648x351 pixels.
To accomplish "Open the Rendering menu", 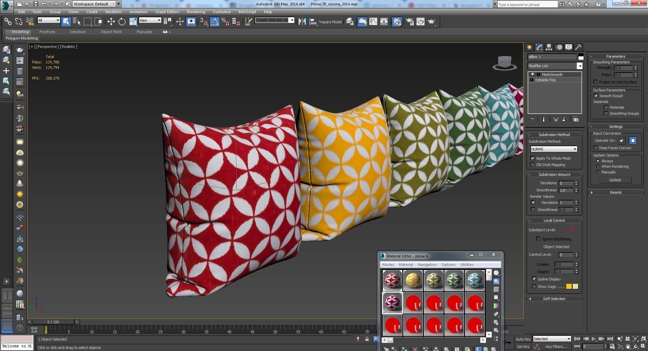I will tap(196, 12).
